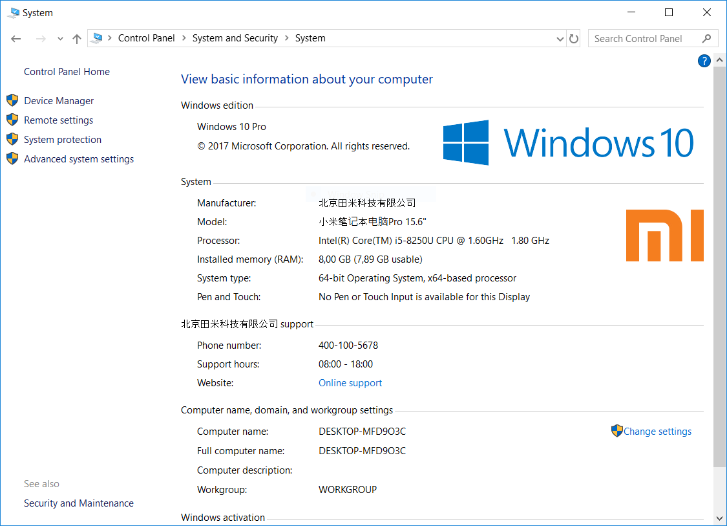Expand chevron after System and Security

(286, 38)
